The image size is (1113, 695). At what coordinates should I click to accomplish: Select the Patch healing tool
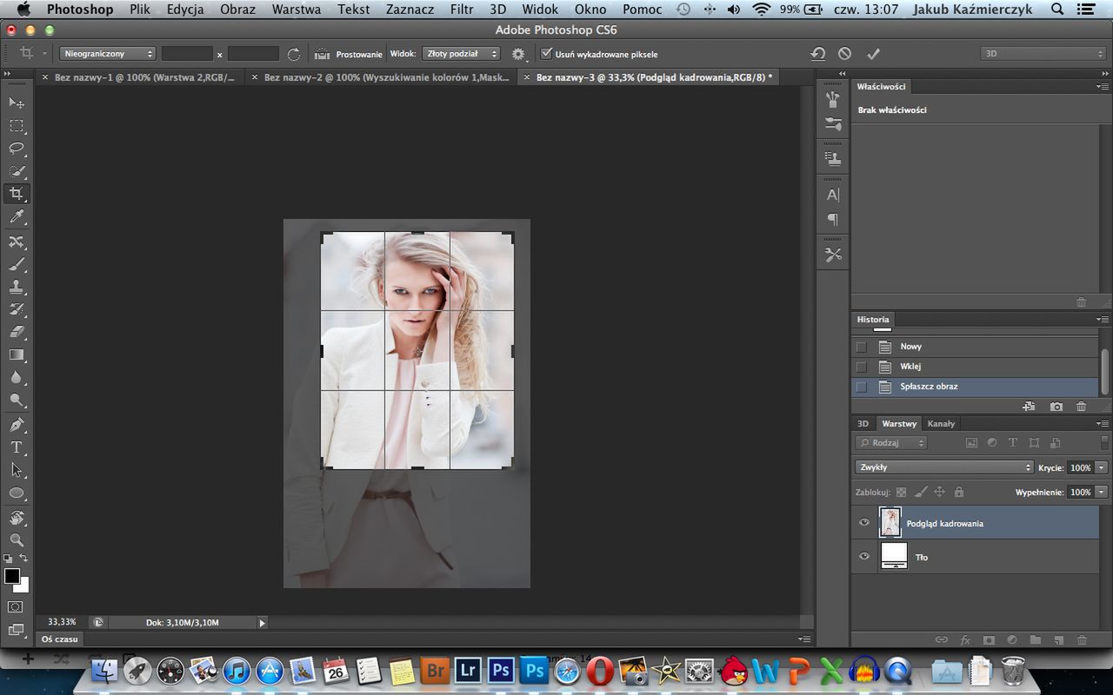click(17, 242)
